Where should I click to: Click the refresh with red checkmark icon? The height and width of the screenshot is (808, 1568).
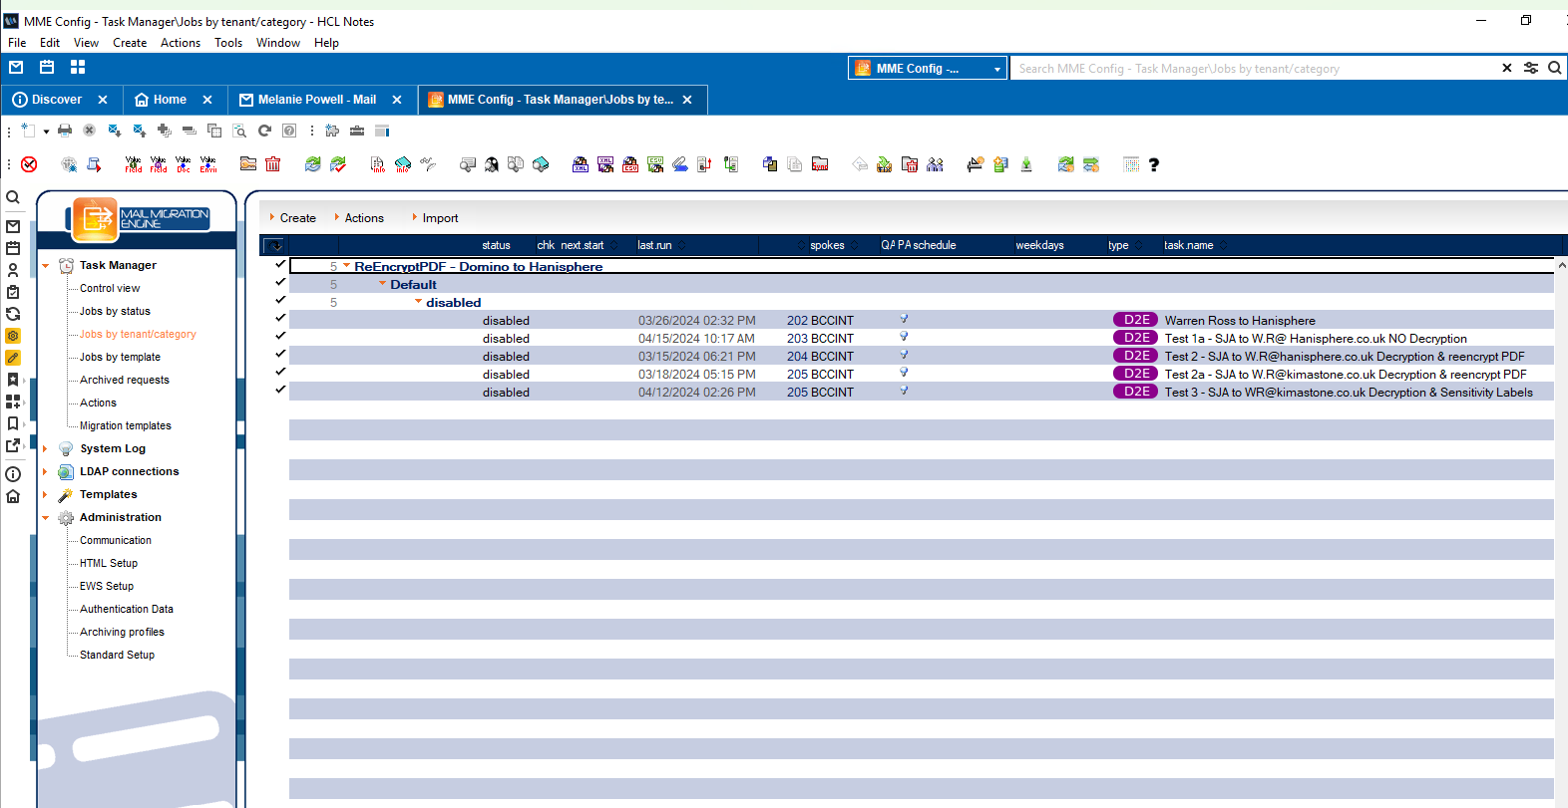tap(338, 164)
